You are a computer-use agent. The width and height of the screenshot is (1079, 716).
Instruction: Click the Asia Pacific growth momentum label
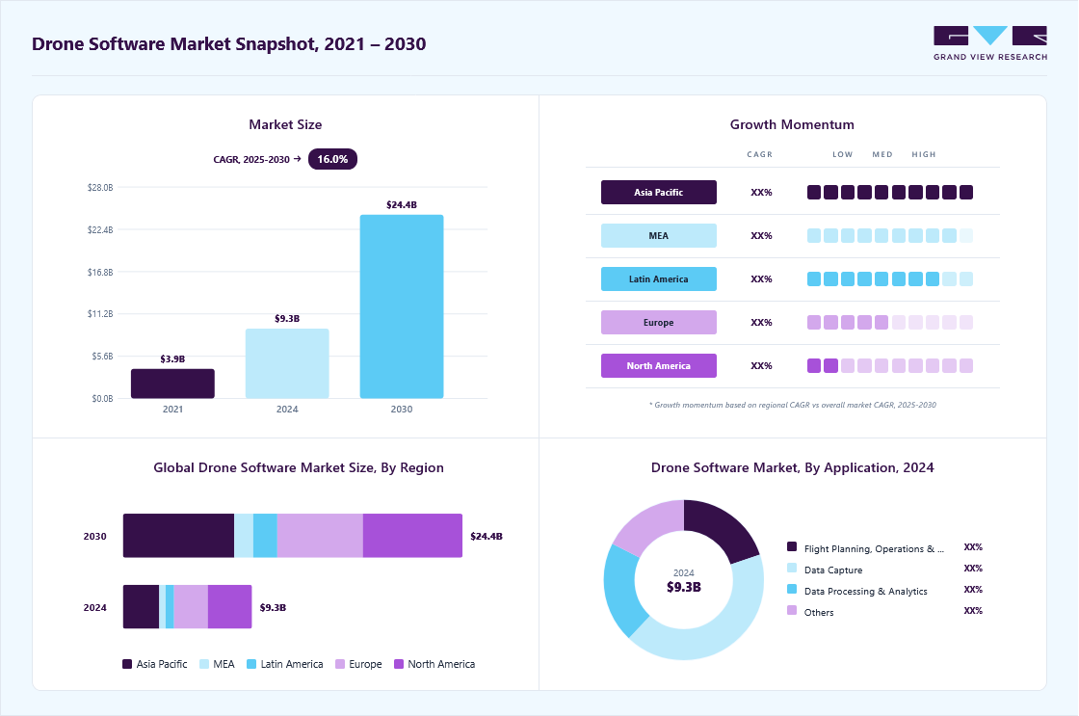click(x=659, y=192)
